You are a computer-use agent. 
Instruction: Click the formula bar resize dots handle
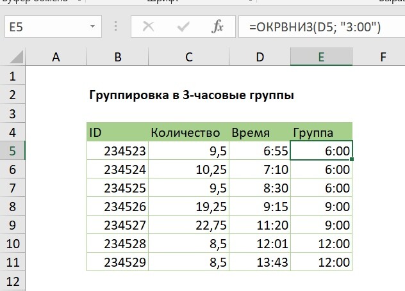(116, 26)
